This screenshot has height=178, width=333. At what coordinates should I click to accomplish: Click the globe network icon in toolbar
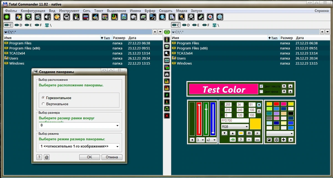(x=220, y=17)
